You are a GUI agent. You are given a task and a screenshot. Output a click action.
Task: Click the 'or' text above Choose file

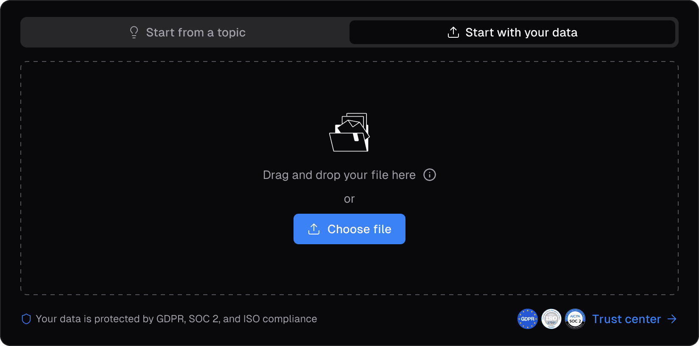point(349,199)
